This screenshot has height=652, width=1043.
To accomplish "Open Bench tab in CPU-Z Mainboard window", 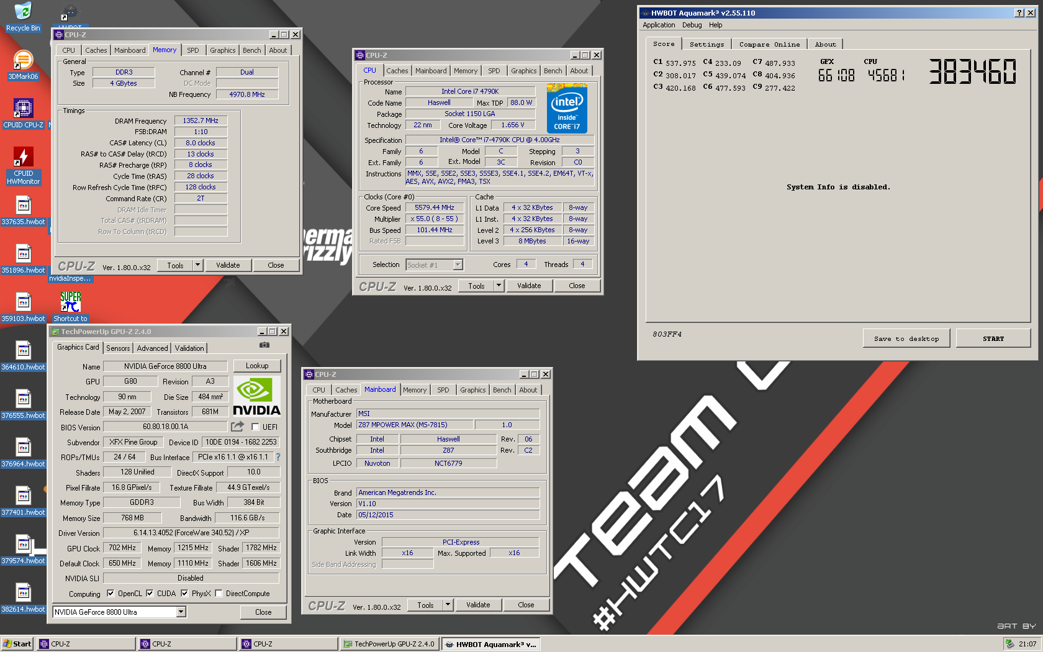I will click(x=502, y=390).
